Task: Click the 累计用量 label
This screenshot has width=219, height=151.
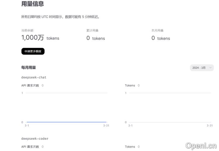Action: [92, 30]
